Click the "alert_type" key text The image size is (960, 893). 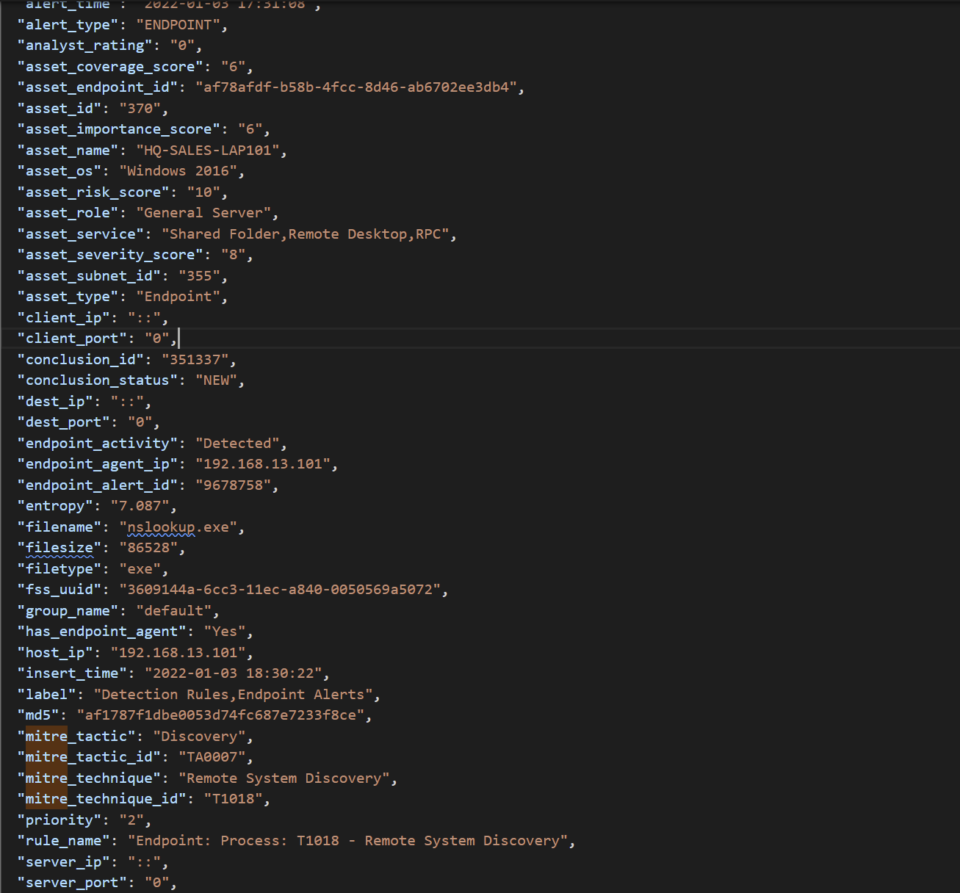point(68,25)
